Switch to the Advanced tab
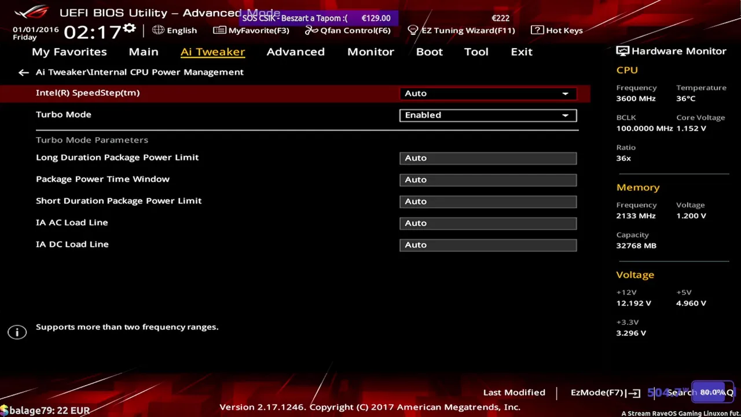The image size is (741, 417). 295,52
